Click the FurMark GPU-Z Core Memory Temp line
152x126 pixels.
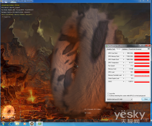point(17,15)
